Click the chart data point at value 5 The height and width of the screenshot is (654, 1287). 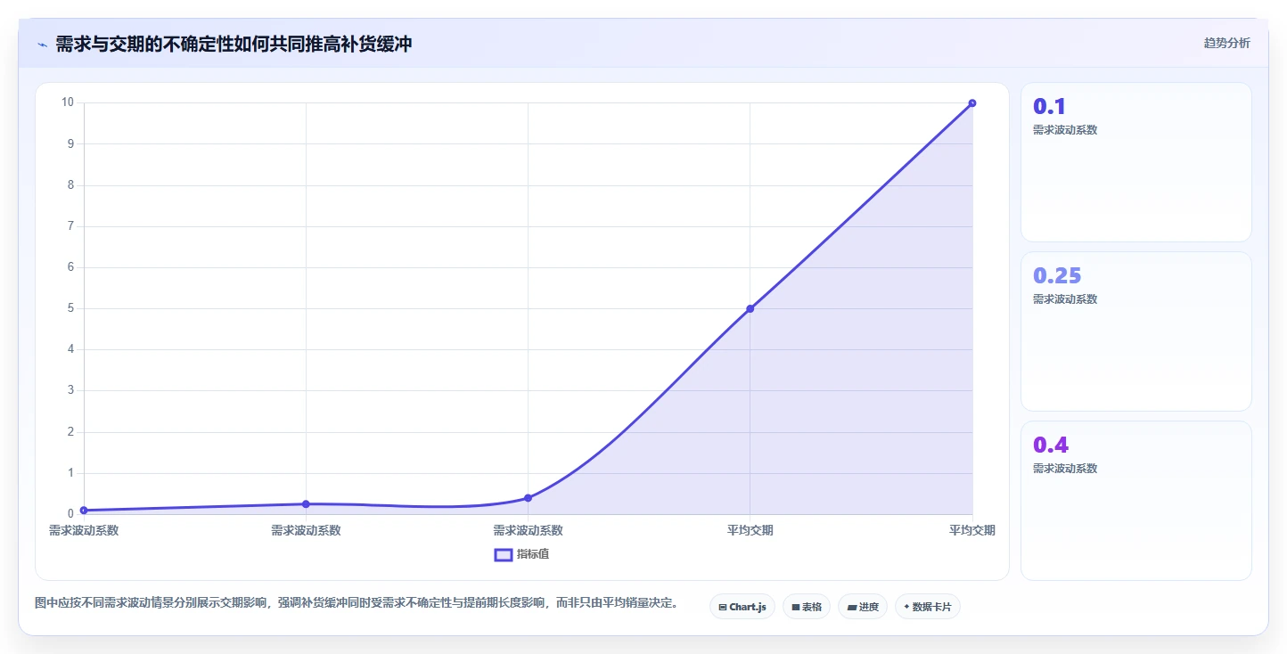tap(750, 308)
